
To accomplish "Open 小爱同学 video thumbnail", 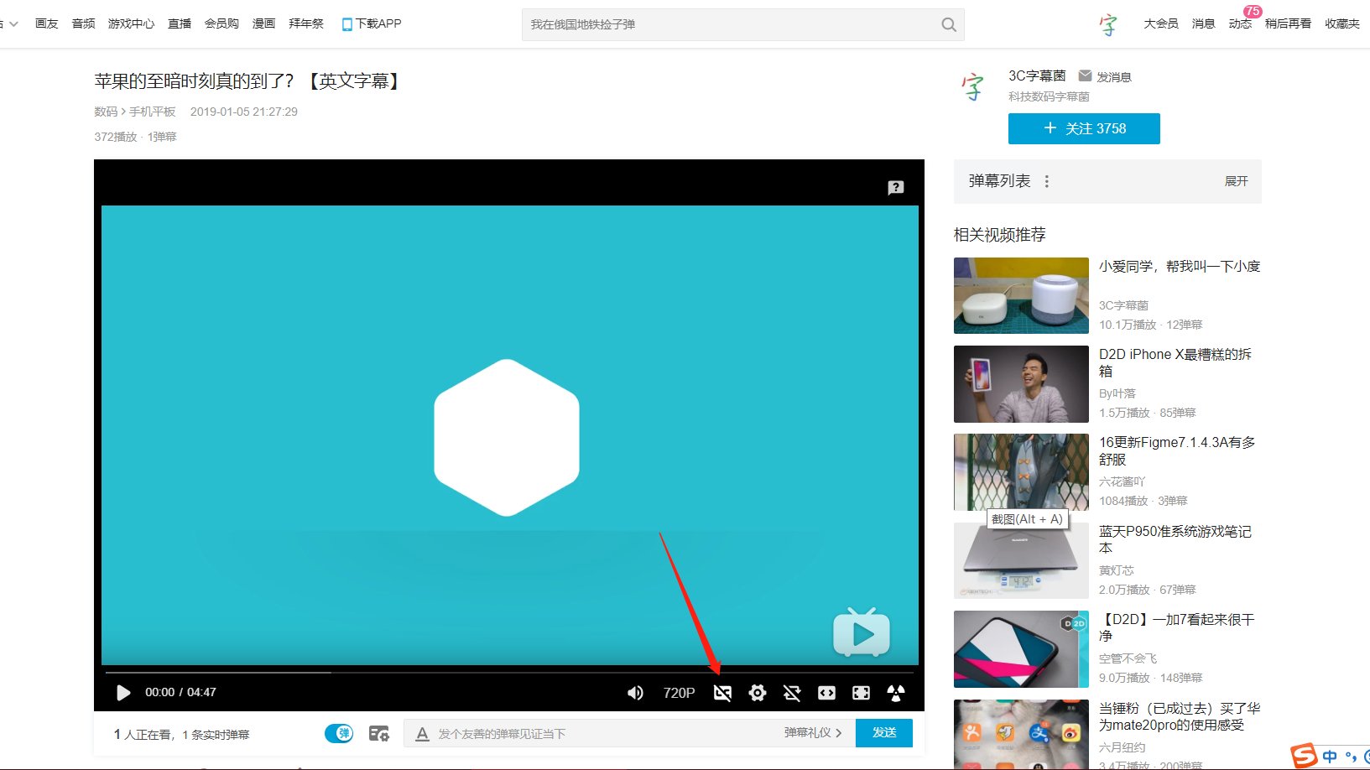I will pos(1021,295).
